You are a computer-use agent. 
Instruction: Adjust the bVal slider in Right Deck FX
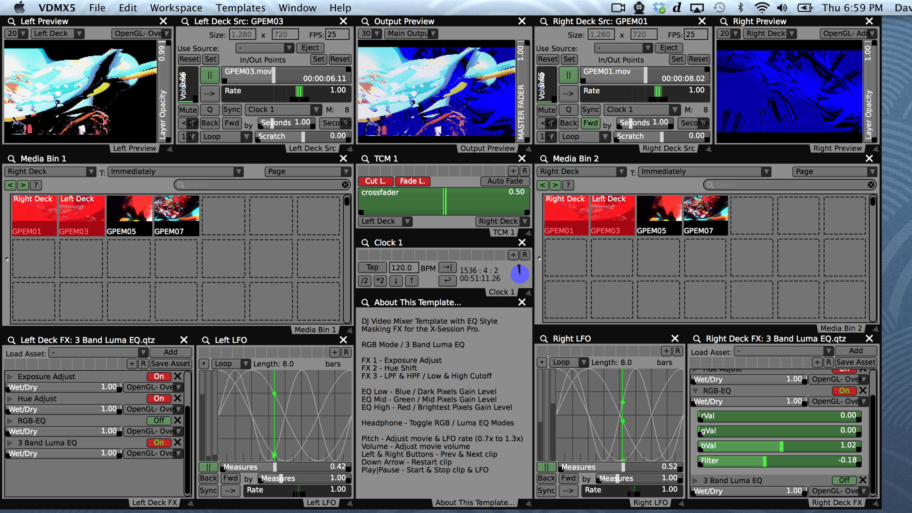coord(779,446)
